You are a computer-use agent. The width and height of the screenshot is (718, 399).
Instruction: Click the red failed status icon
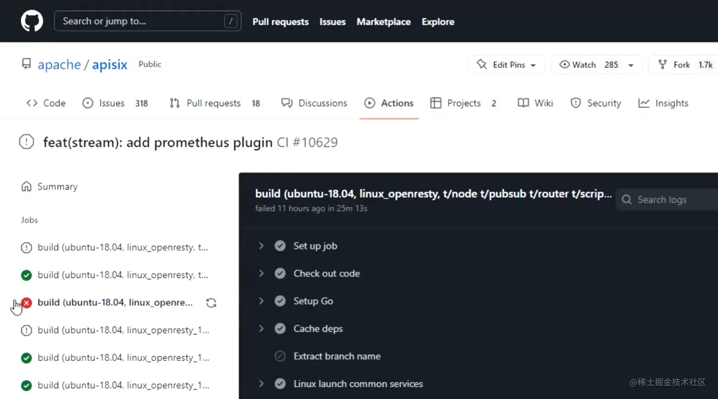pyautogui.click(x=27, y=303)
